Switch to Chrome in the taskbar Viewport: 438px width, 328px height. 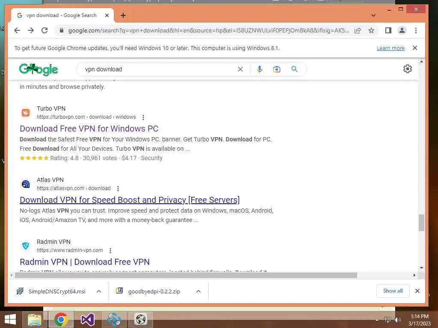[61, 319]
